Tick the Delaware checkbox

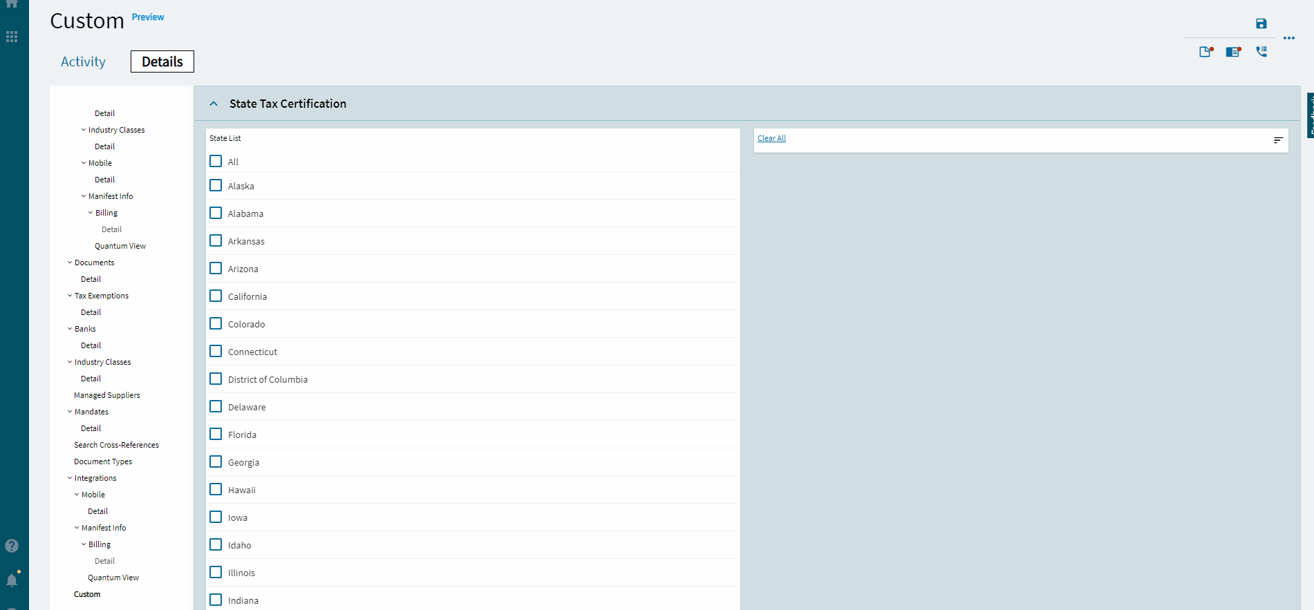point(216,406)
